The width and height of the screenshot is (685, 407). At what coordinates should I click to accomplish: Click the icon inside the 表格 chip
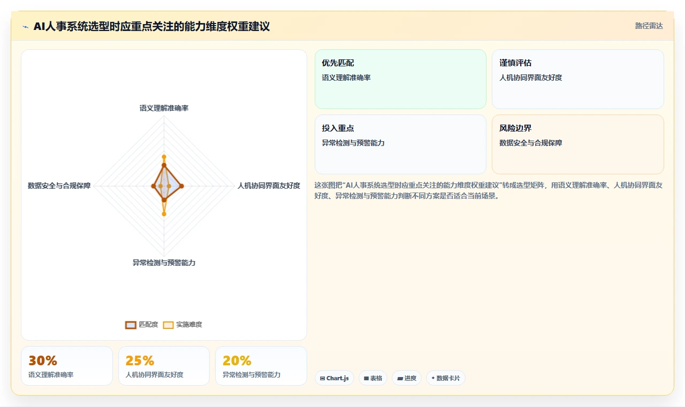point(367,378)
